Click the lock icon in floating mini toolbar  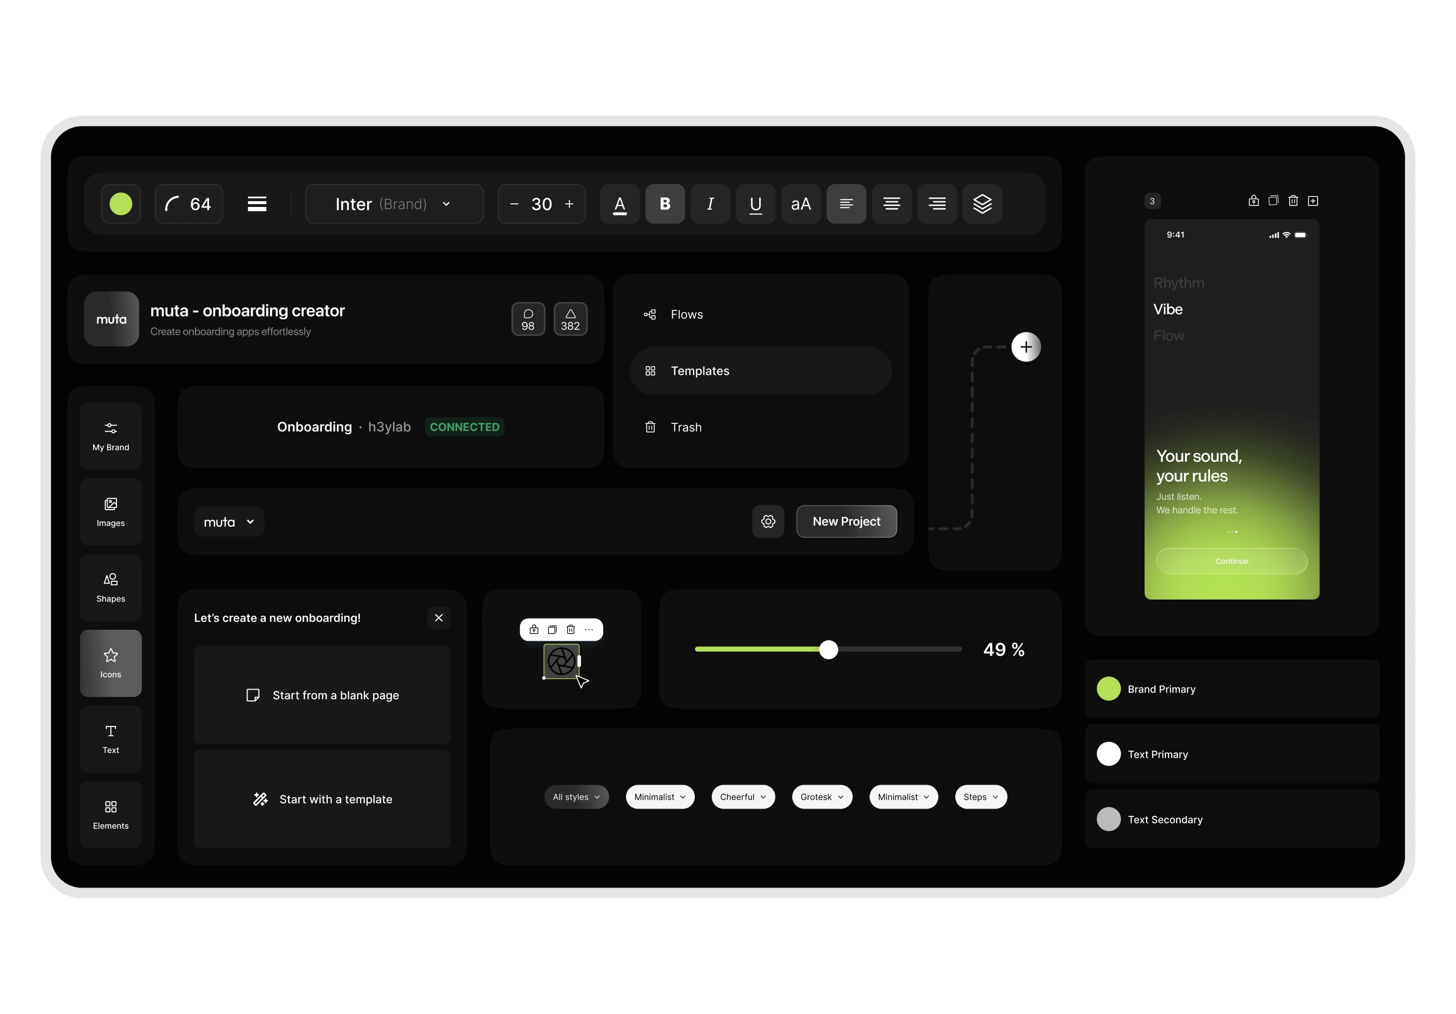[x=534, y=629]
